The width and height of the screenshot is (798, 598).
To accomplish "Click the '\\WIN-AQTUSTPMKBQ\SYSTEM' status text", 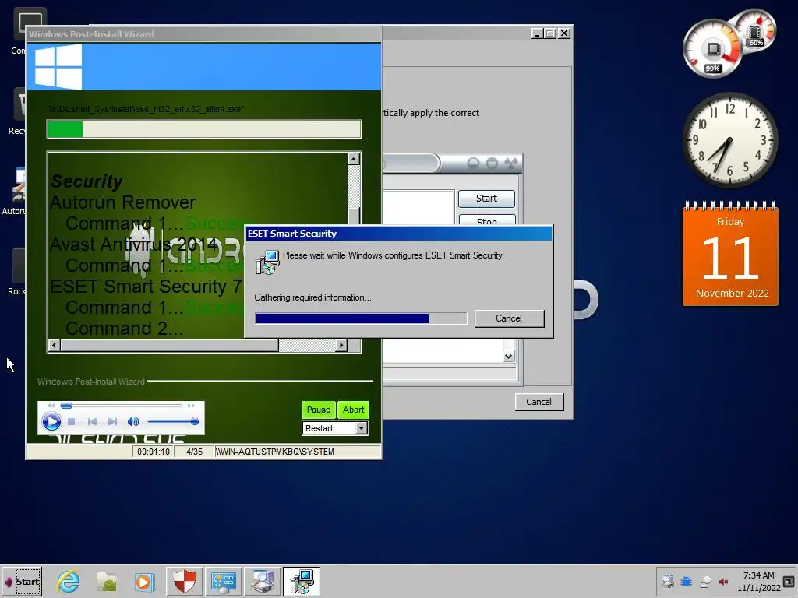I will coord(275,452).
